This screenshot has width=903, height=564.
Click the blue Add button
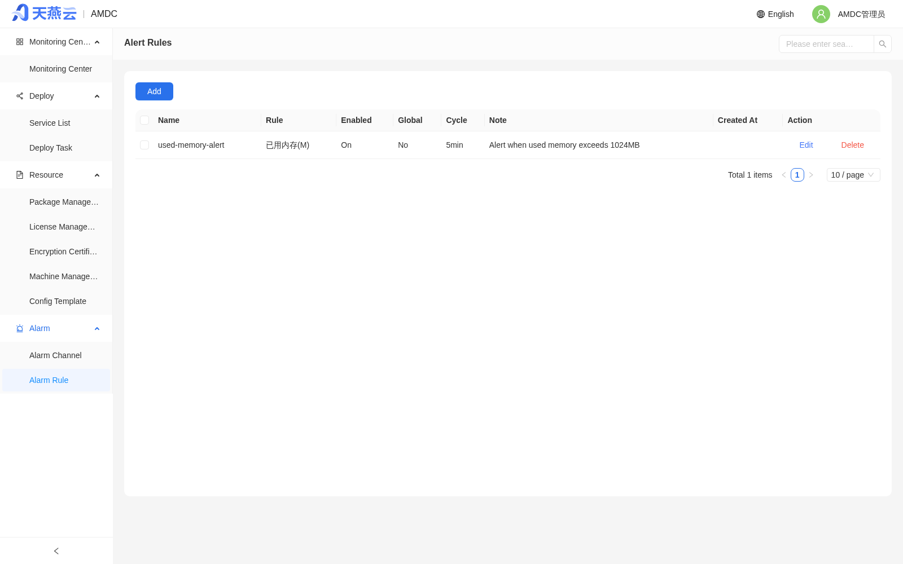click(x=154, y=91)
